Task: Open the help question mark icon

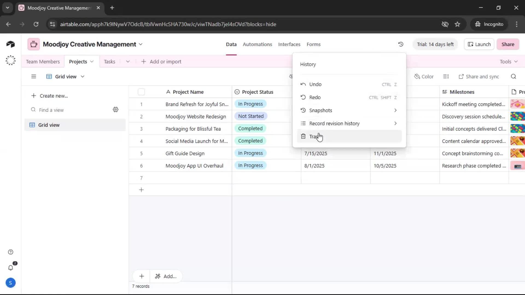Action: click(x=10, y=252)
